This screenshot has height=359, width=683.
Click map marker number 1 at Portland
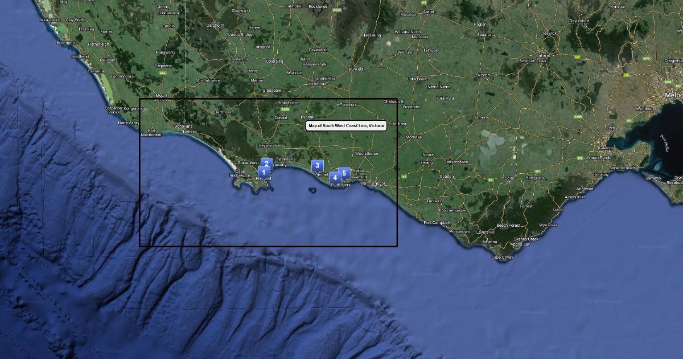[263, 172]
